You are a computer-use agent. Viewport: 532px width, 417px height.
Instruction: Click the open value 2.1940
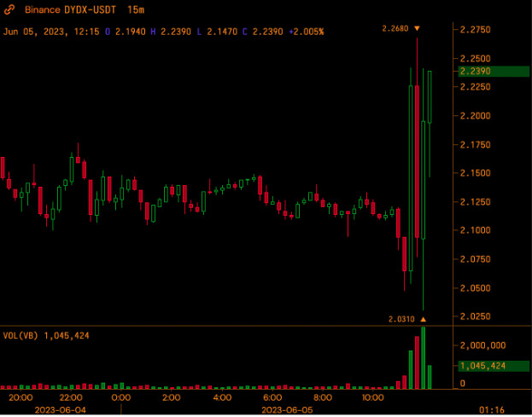131,32
